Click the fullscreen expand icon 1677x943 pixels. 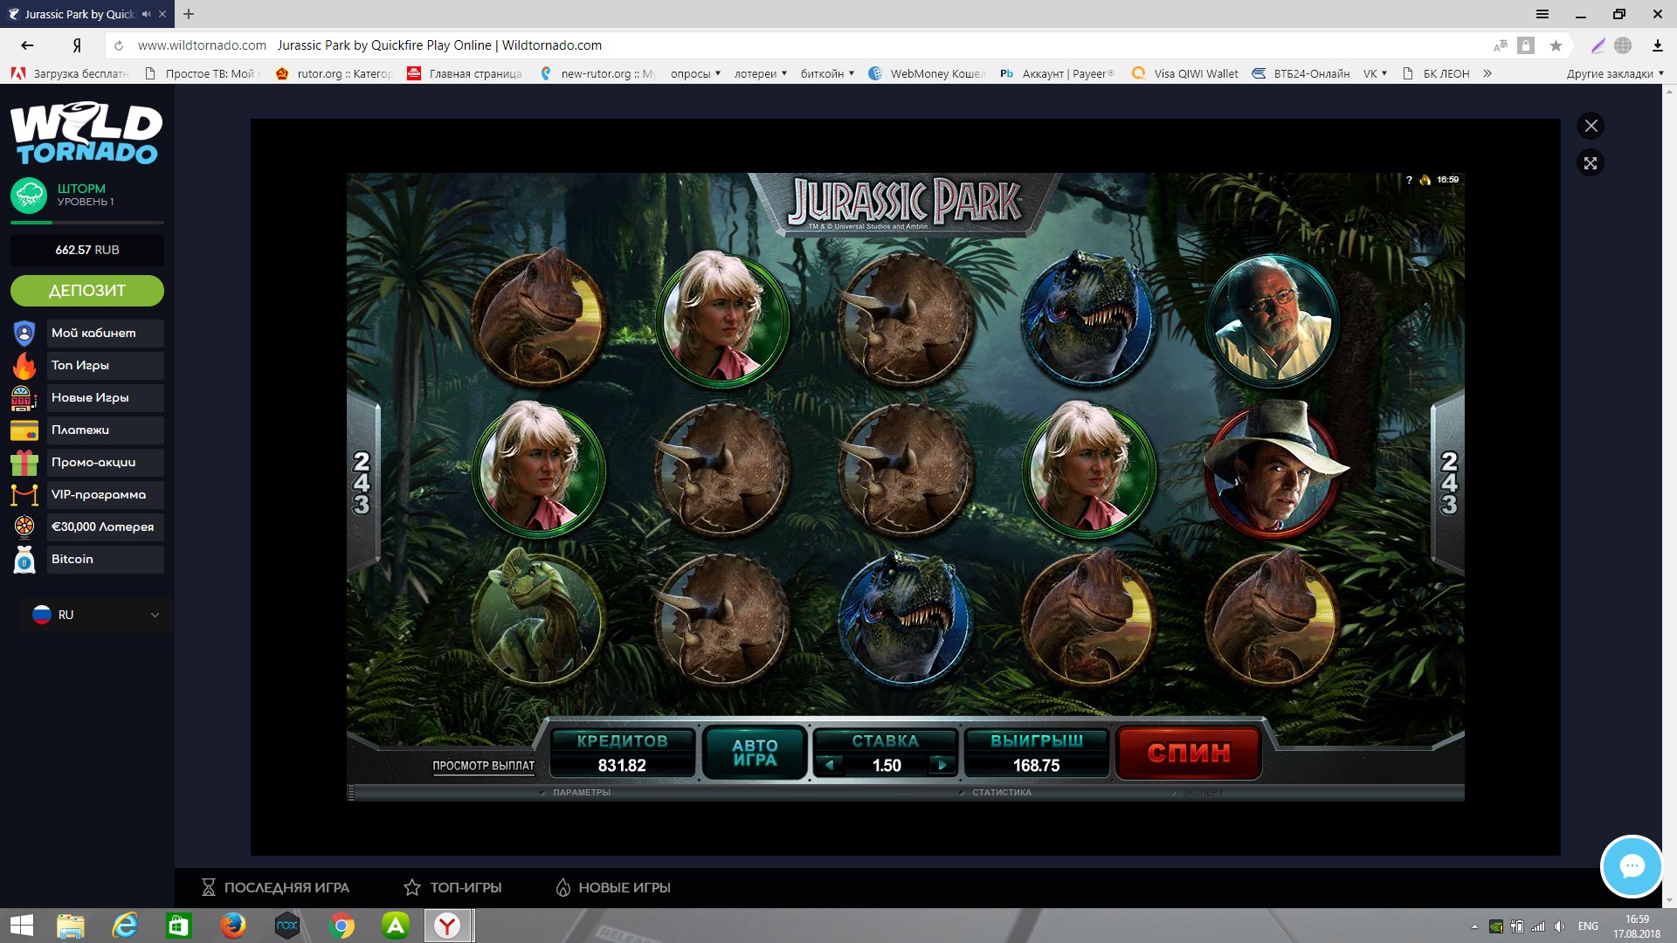pyautogui.click(x=1591, y=163)
